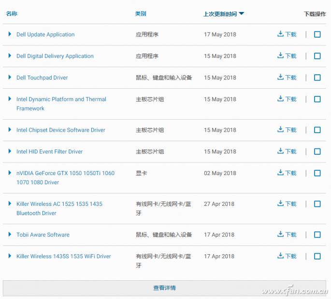Select Intel HID Event Filter Driver checkbox
Screen dimensions: 331x299
pos(317,151)
